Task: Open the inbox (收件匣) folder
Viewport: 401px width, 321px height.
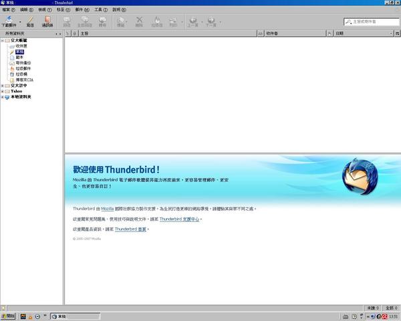Action: pos(21,46)
